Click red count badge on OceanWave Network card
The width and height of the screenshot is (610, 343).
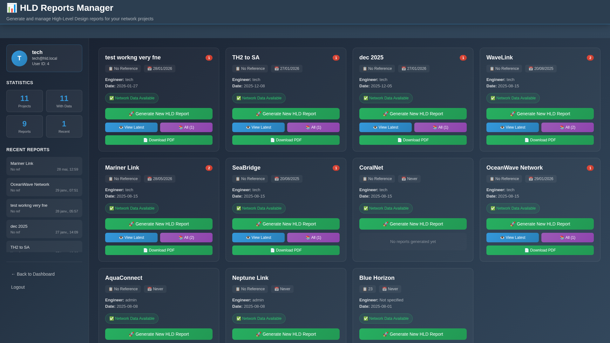pyautogui.click(x=590, y=168)
